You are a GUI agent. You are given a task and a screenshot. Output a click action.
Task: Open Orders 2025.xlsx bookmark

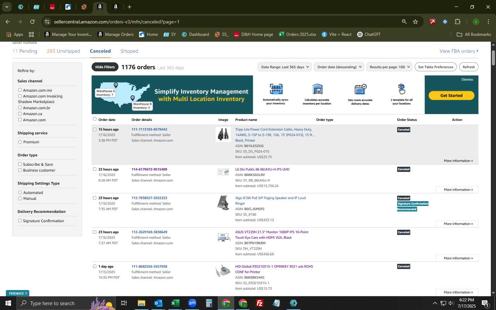coord(297,34)
